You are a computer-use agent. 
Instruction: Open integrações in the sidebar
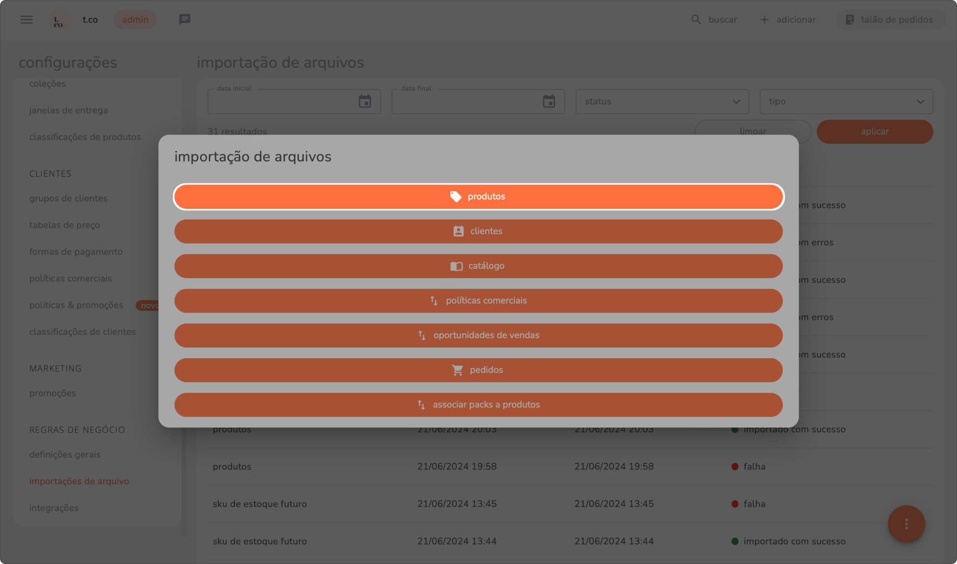pyautogui.click(x=54, y=508)
